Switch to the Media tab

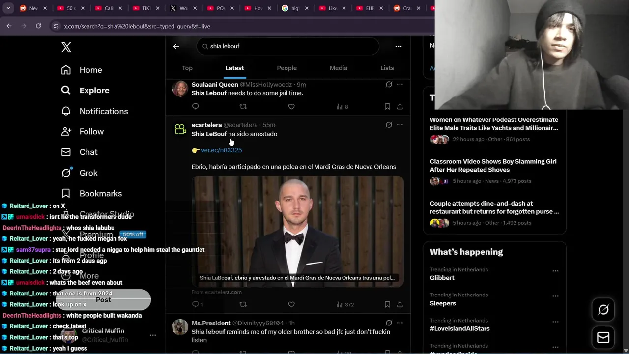pos(339,68)
